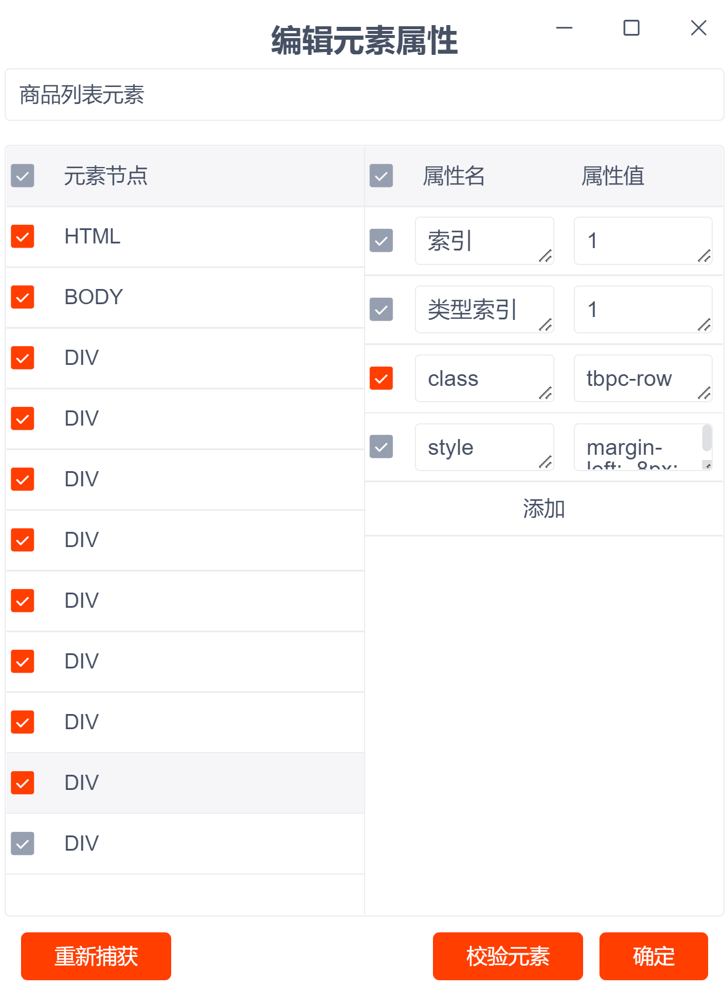Check the 类型索引 attribute checkbox
728x996 pixels.
click(x=382, y=309)
